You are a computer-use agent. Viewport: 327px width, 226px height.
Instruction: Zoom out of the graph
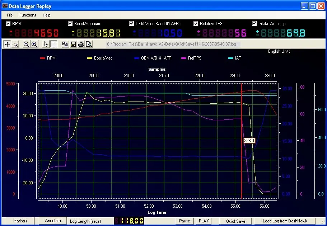(x=26, y=44)
